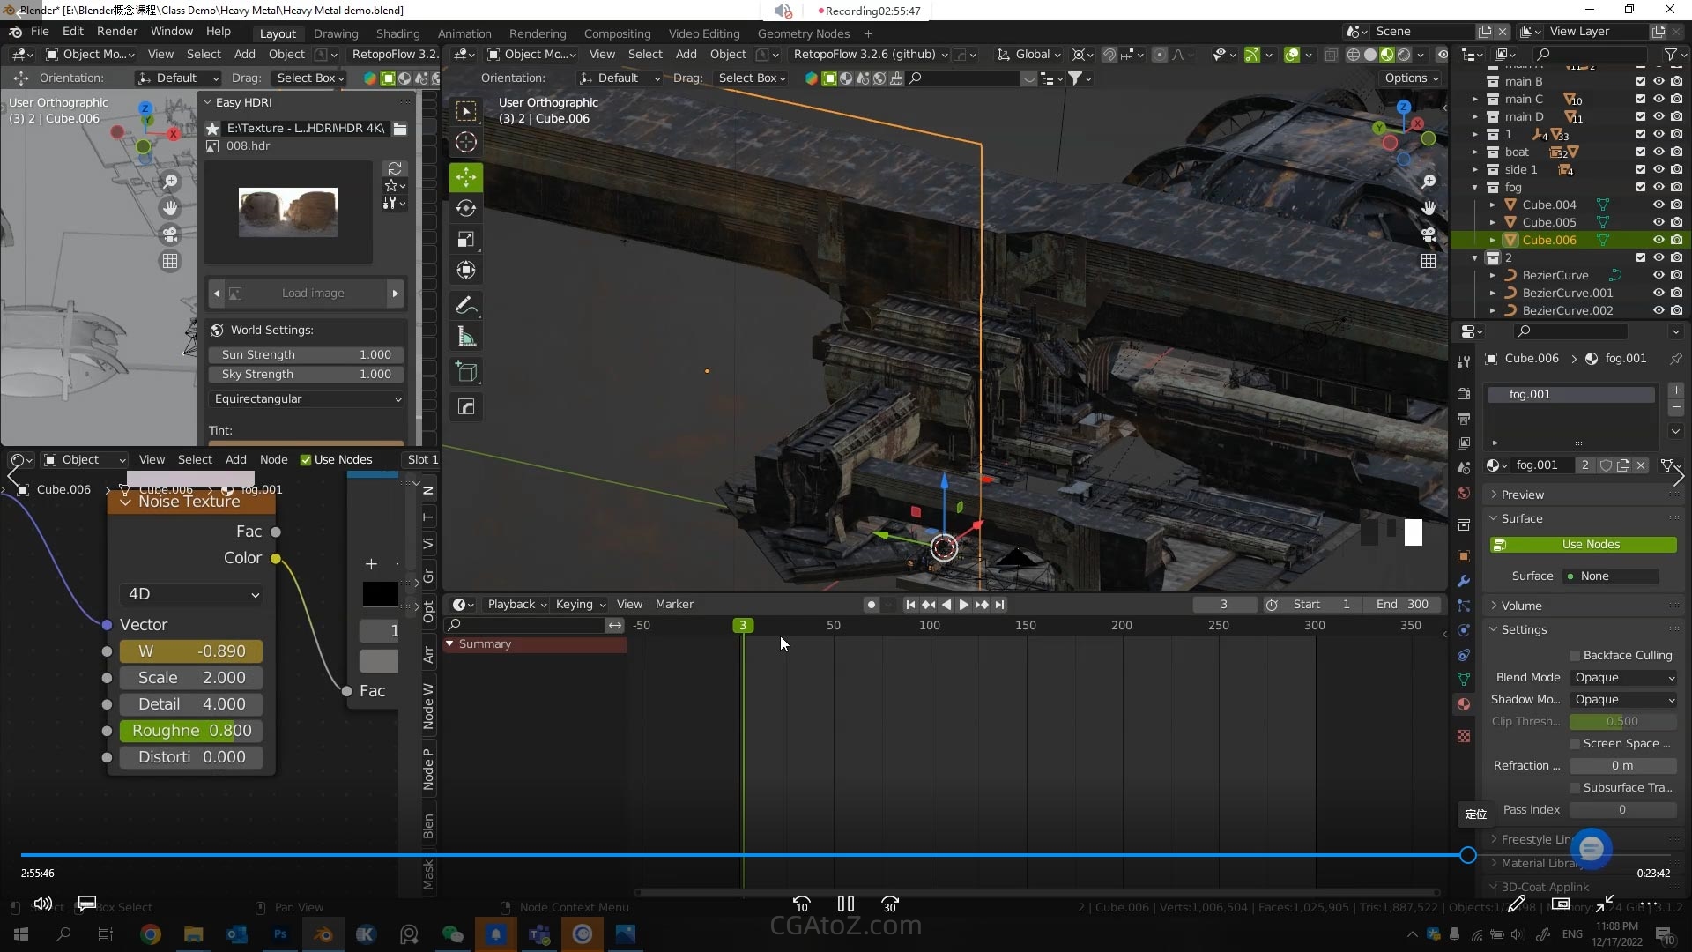Switch to the Shading workspace tab
1692x952 pixels.
pos(397,33)
